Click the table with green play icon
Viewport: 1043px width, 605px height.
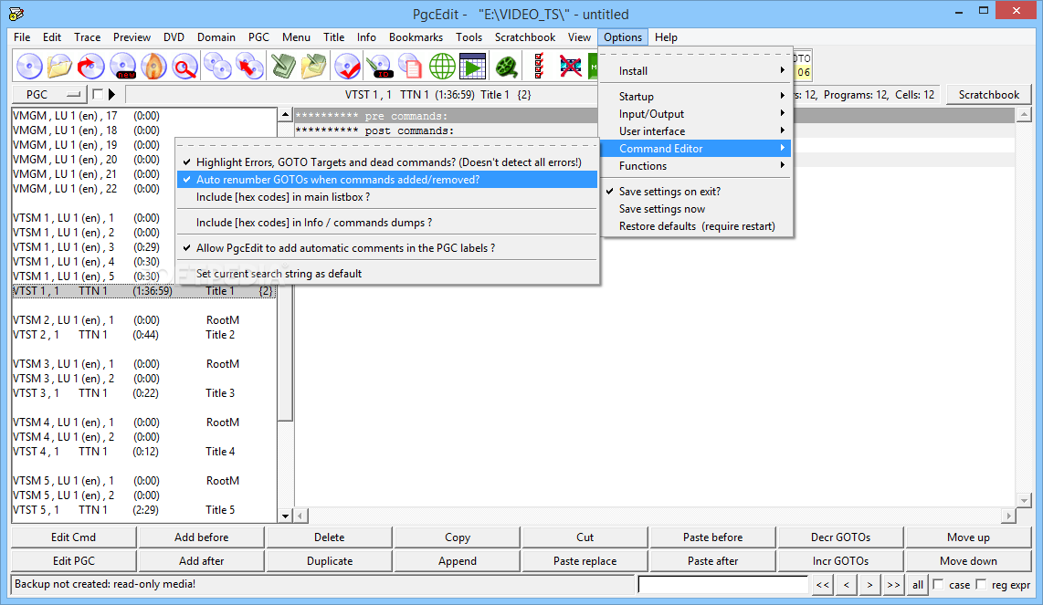(472, 66)
